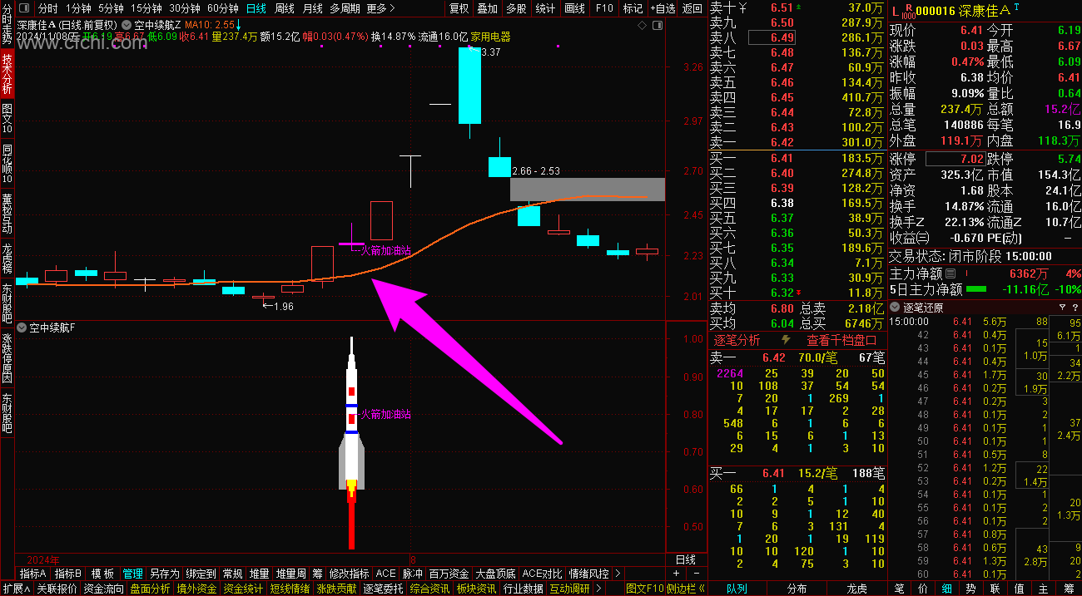Image resolution: width=1082 pixels, height=596 pixels.
Task: Select the 细 detail tab
Action: [947, 589]
